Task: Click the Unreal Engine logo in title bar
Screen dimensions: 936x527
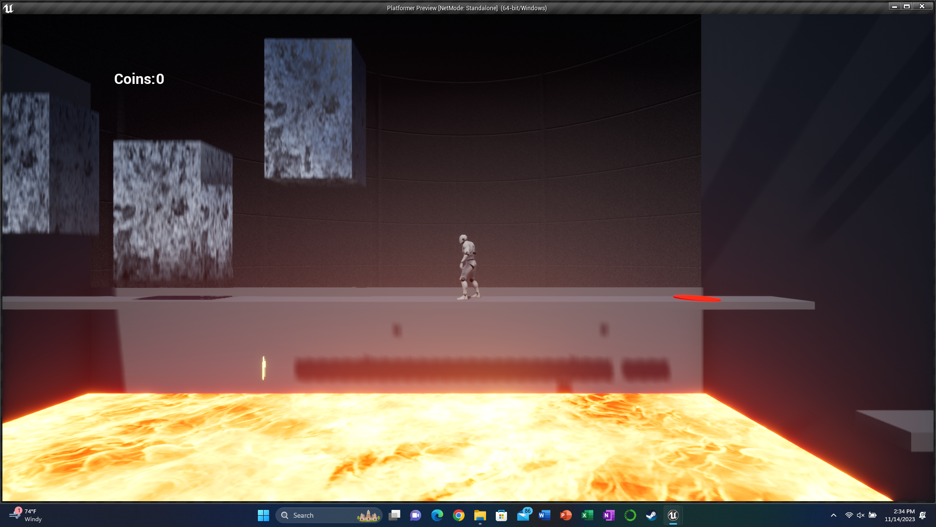Action: 8,8
